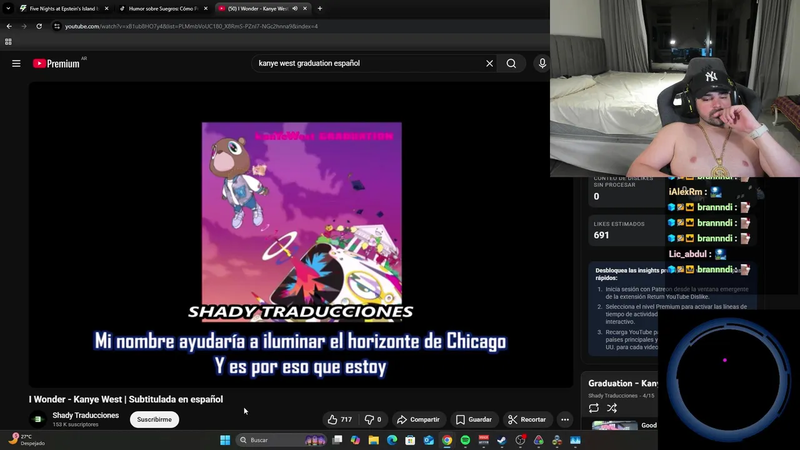Click the youtube.com address bar URL
This screenshot has height=450, width=800.
coord(191,26)
